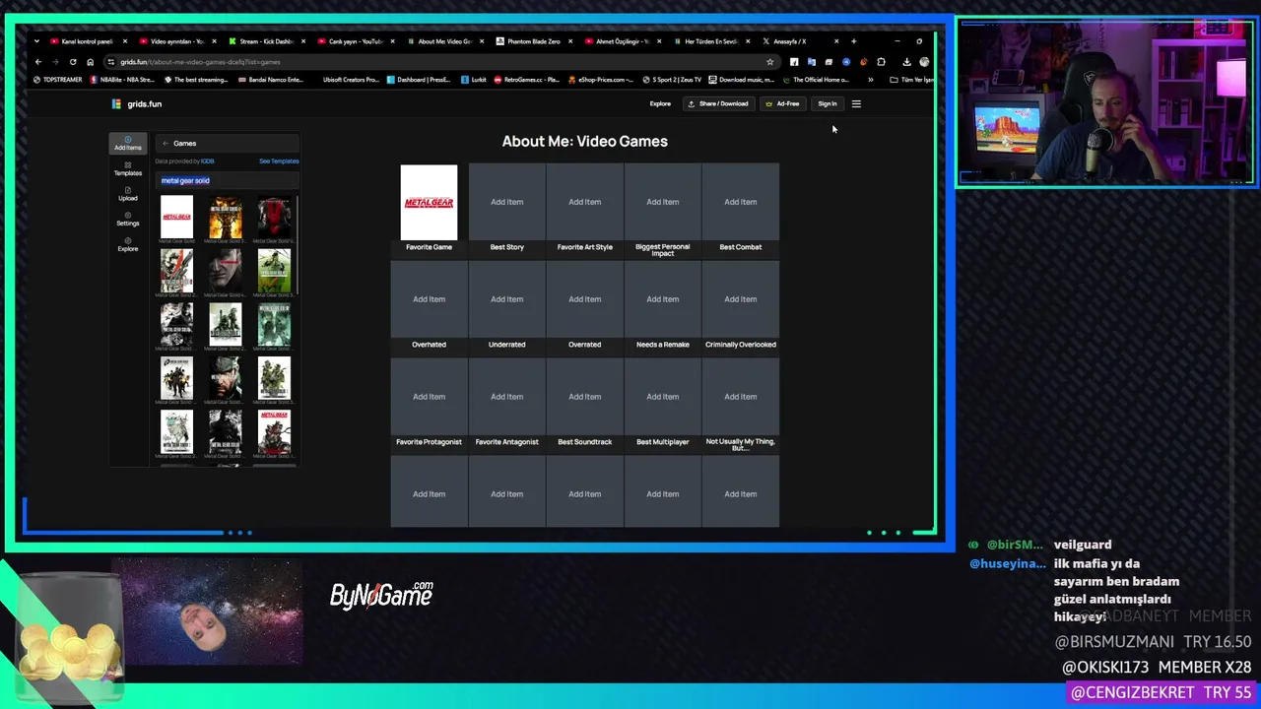The image size is (1261, 709).
Task: Click the browser forward arrow
Action: pos(55,62)
